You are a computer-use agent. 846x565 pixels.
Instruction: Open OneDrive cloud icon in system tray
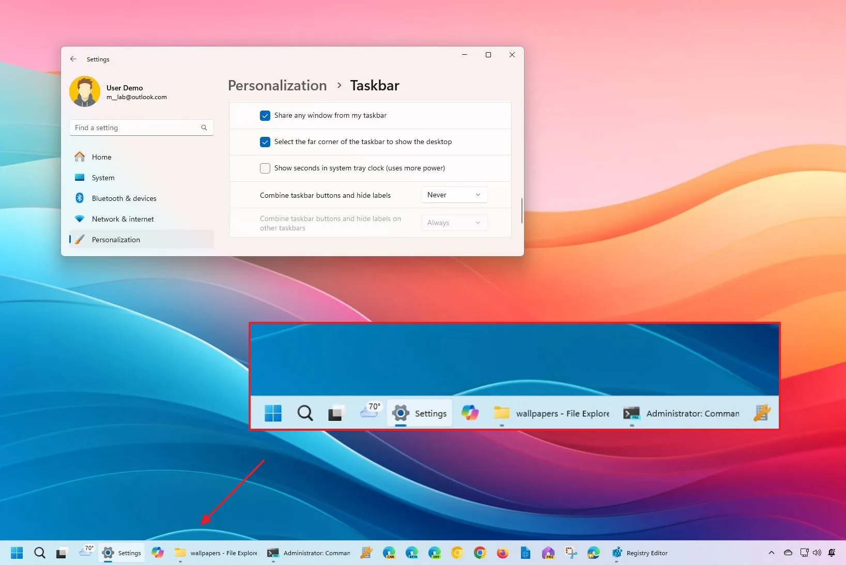(x=788, y=553)
